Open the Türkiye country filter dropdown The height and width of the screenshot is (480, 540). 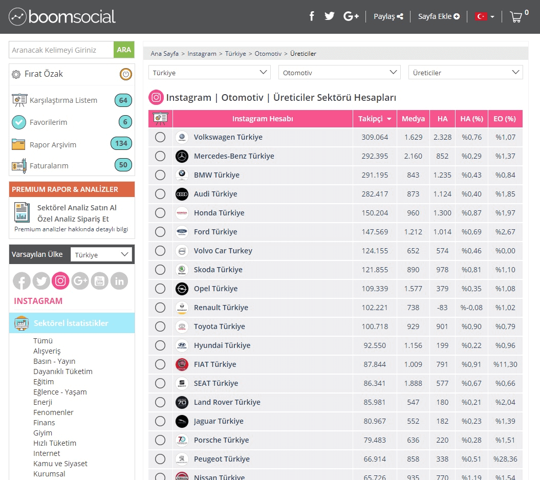(x=209, y=73)
